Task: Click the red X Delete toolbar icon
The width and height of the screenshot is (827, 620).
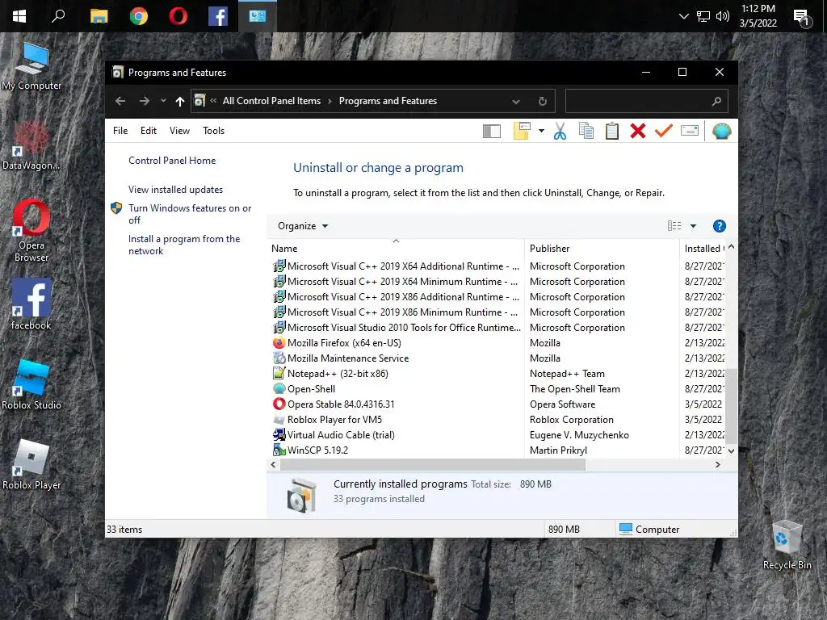Action: [638, 132]
